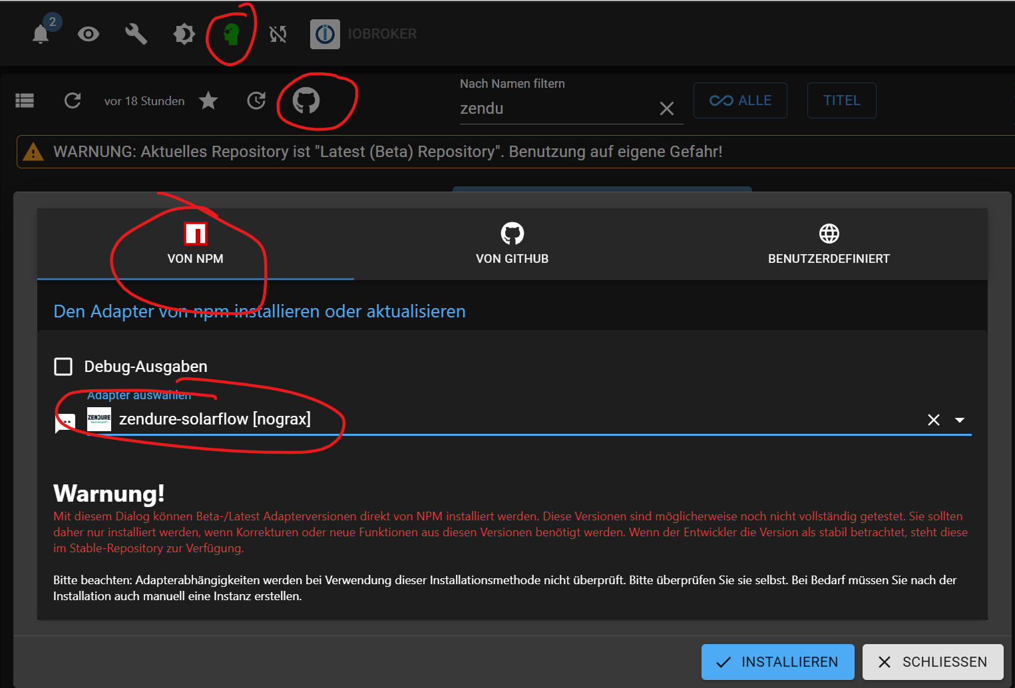This screenshot has height=688, width=1015.
Task: Expand the adapter dropdown arrow
Action: pos(960,420)
